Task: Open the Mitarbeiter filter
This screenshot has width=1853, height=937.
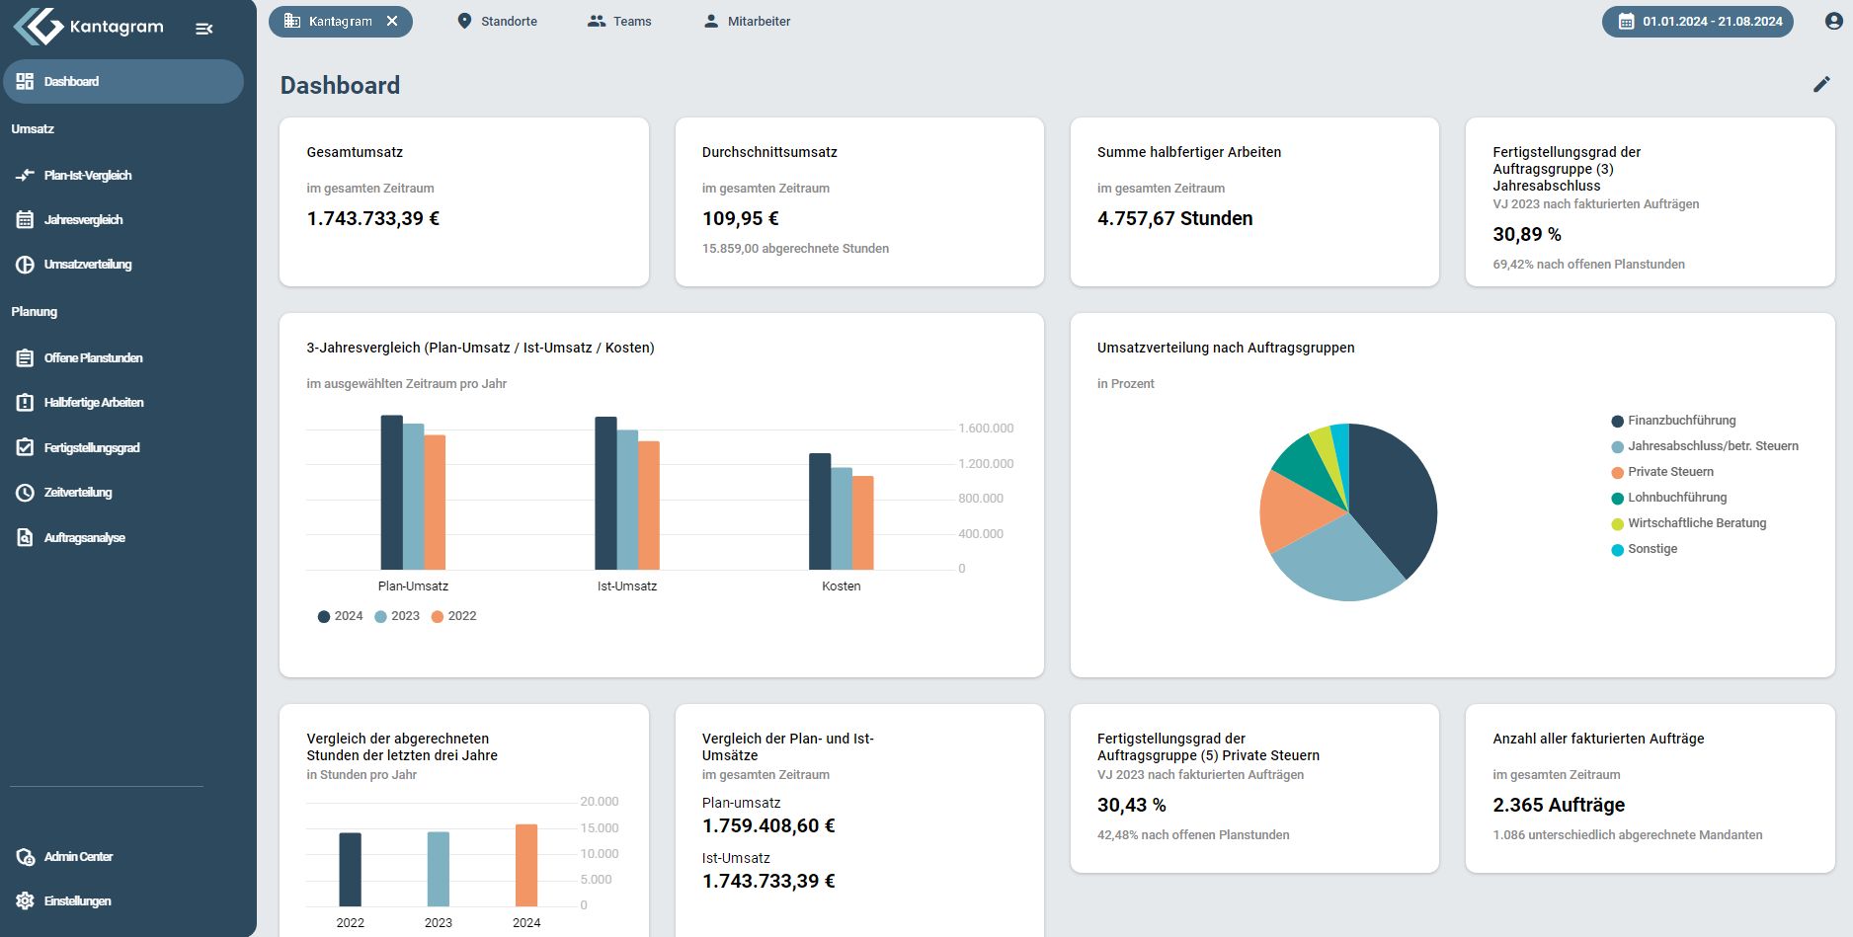Action: click(747, 21)
